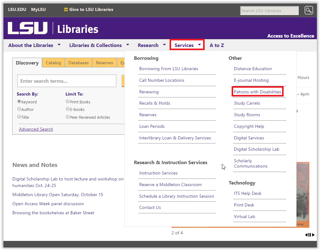Click the search magnifier icon button
The height and width of the screenshot is (250, 320).
tap(309, 10)
